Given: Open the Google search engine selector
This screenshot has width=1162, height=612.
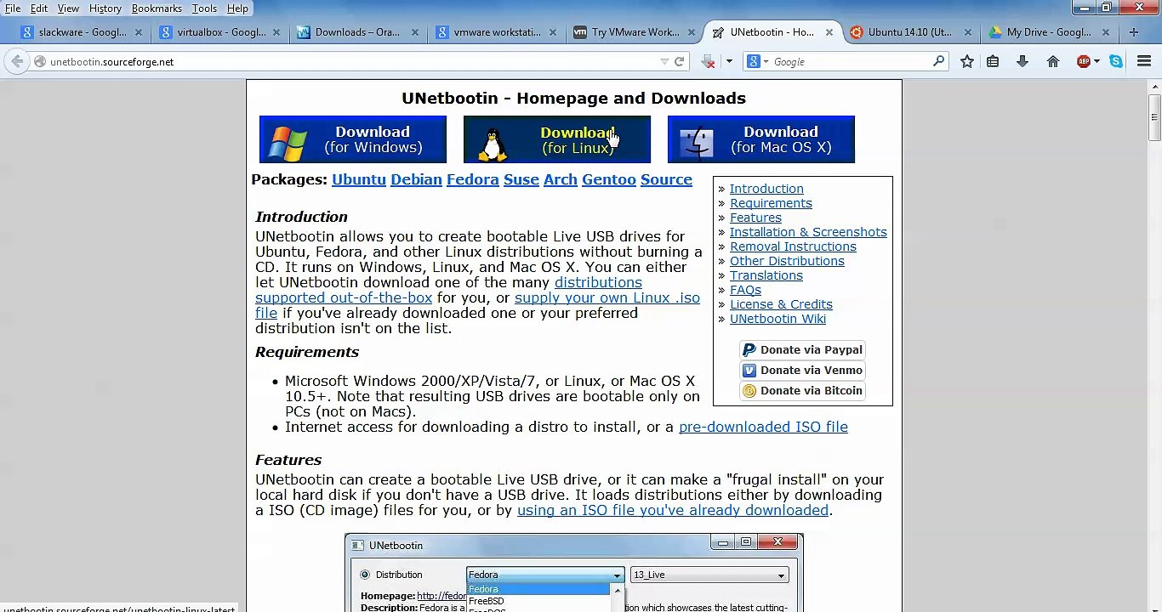Looking at the screenshot, I should (757, 61).
